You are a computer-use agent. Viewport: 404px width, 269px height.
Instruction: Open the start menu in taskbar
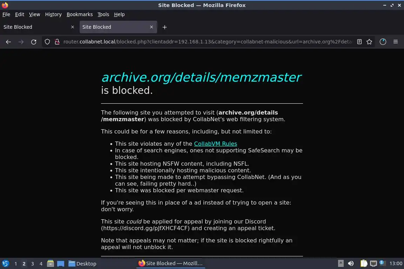pos(5,263)
